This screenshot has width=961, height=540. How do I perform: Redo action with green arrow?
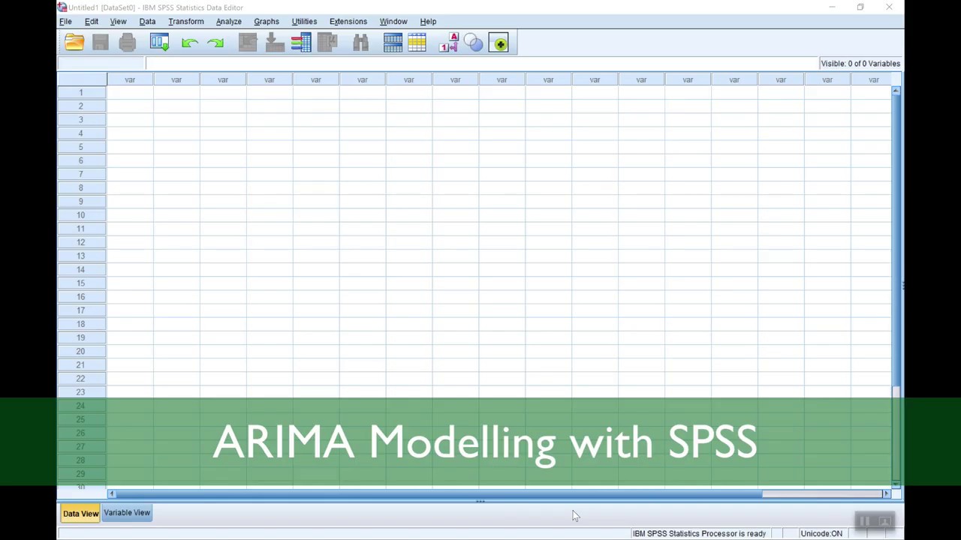pos(215,43)
